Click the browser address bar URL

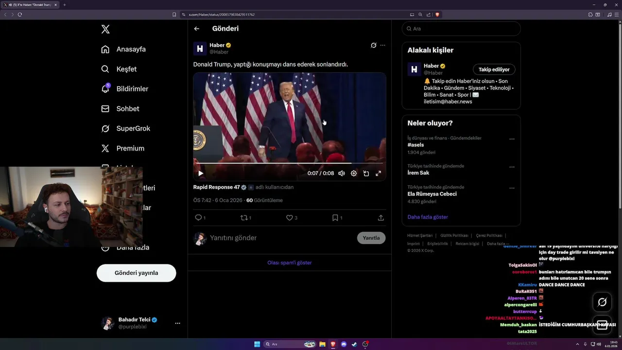(222, 15)
